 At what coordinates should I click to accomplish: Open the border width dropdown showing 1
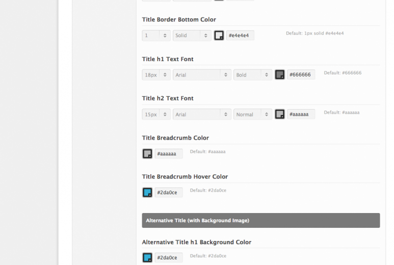click(x=156, y=35)
